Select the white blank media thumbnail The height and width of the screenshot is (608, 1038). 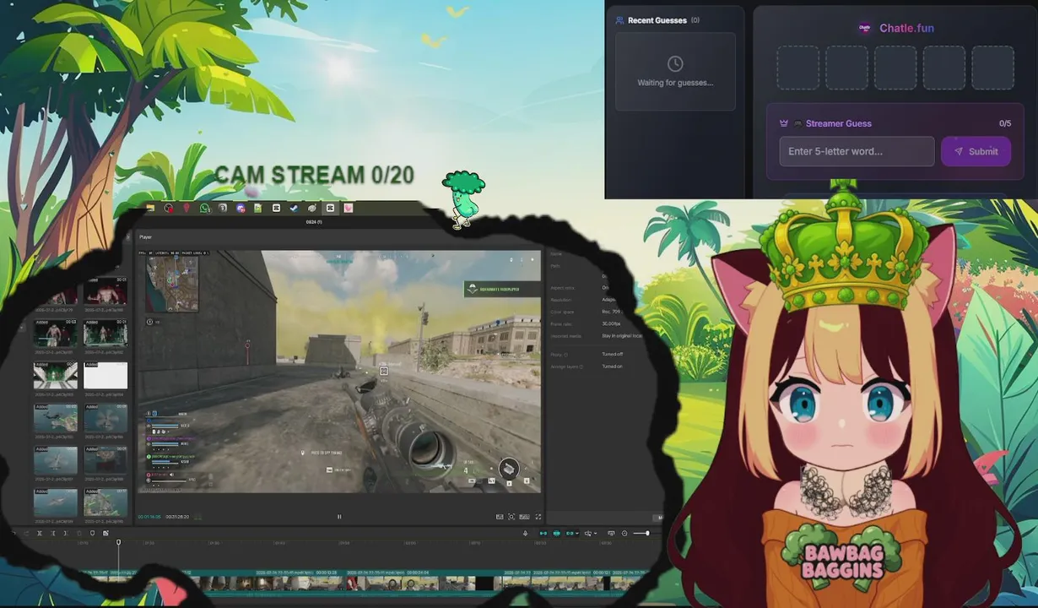pyautogui.click(x=105, y=375)
